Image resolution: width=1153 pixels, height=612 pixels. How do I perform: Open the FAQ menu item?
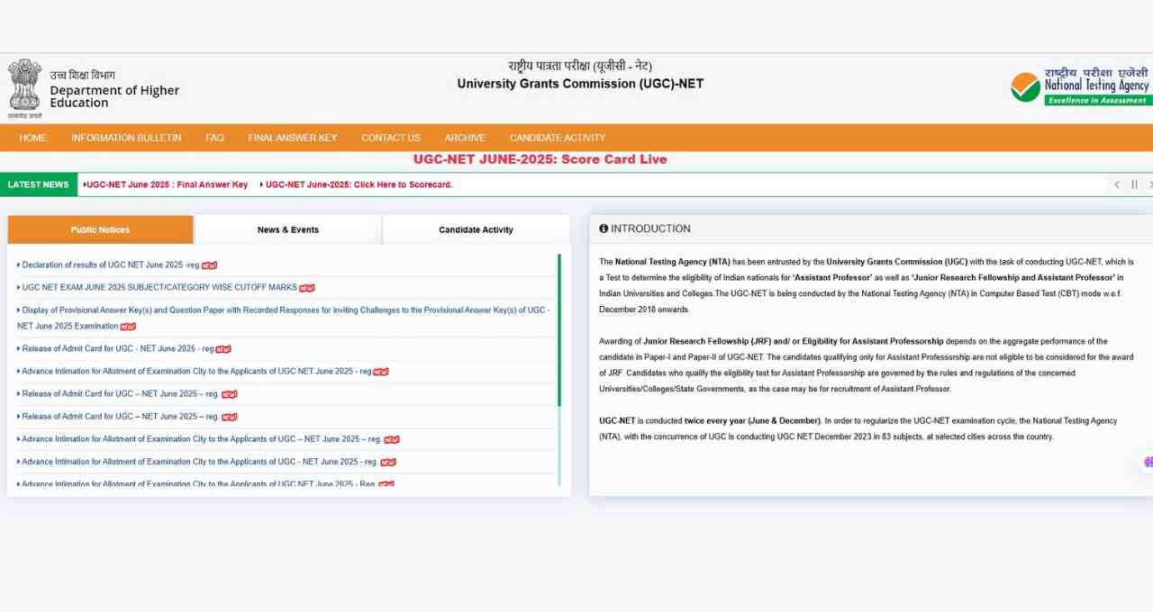[214, 138]
